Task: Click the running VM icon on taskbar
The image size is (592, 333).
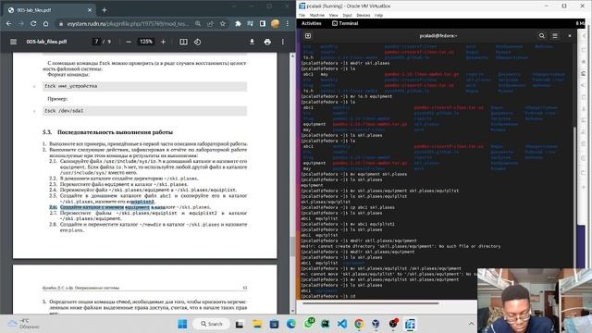Action: click(410, 324)
